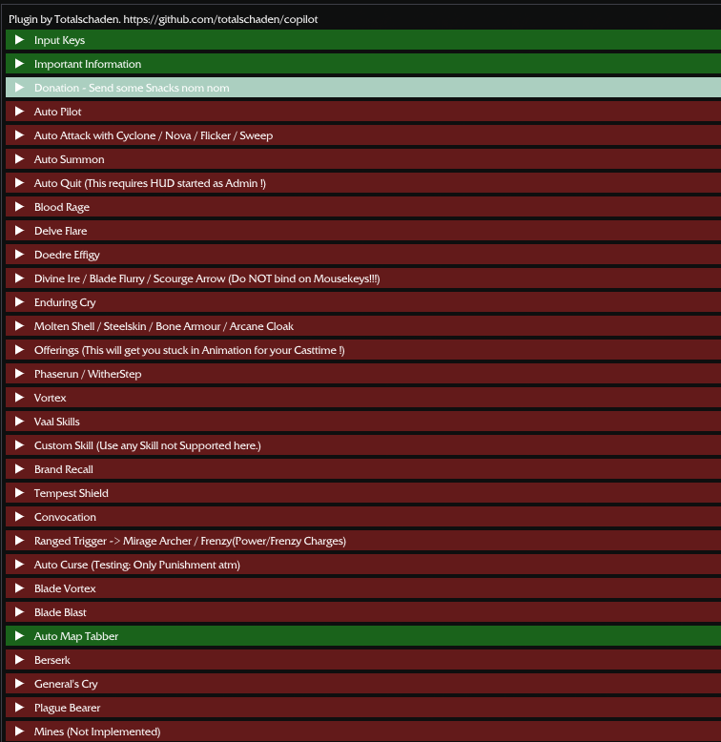Screen dimensions: 721x742
Task: Click the 'Delve Flare' label
Action: (x=60, y=231)
